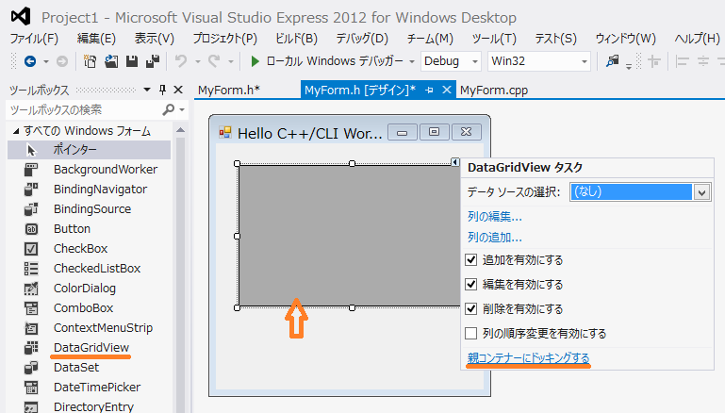Click the toolbox scrollbar up arrow
This screenshot has width=725, height=413.
point(180,130)
